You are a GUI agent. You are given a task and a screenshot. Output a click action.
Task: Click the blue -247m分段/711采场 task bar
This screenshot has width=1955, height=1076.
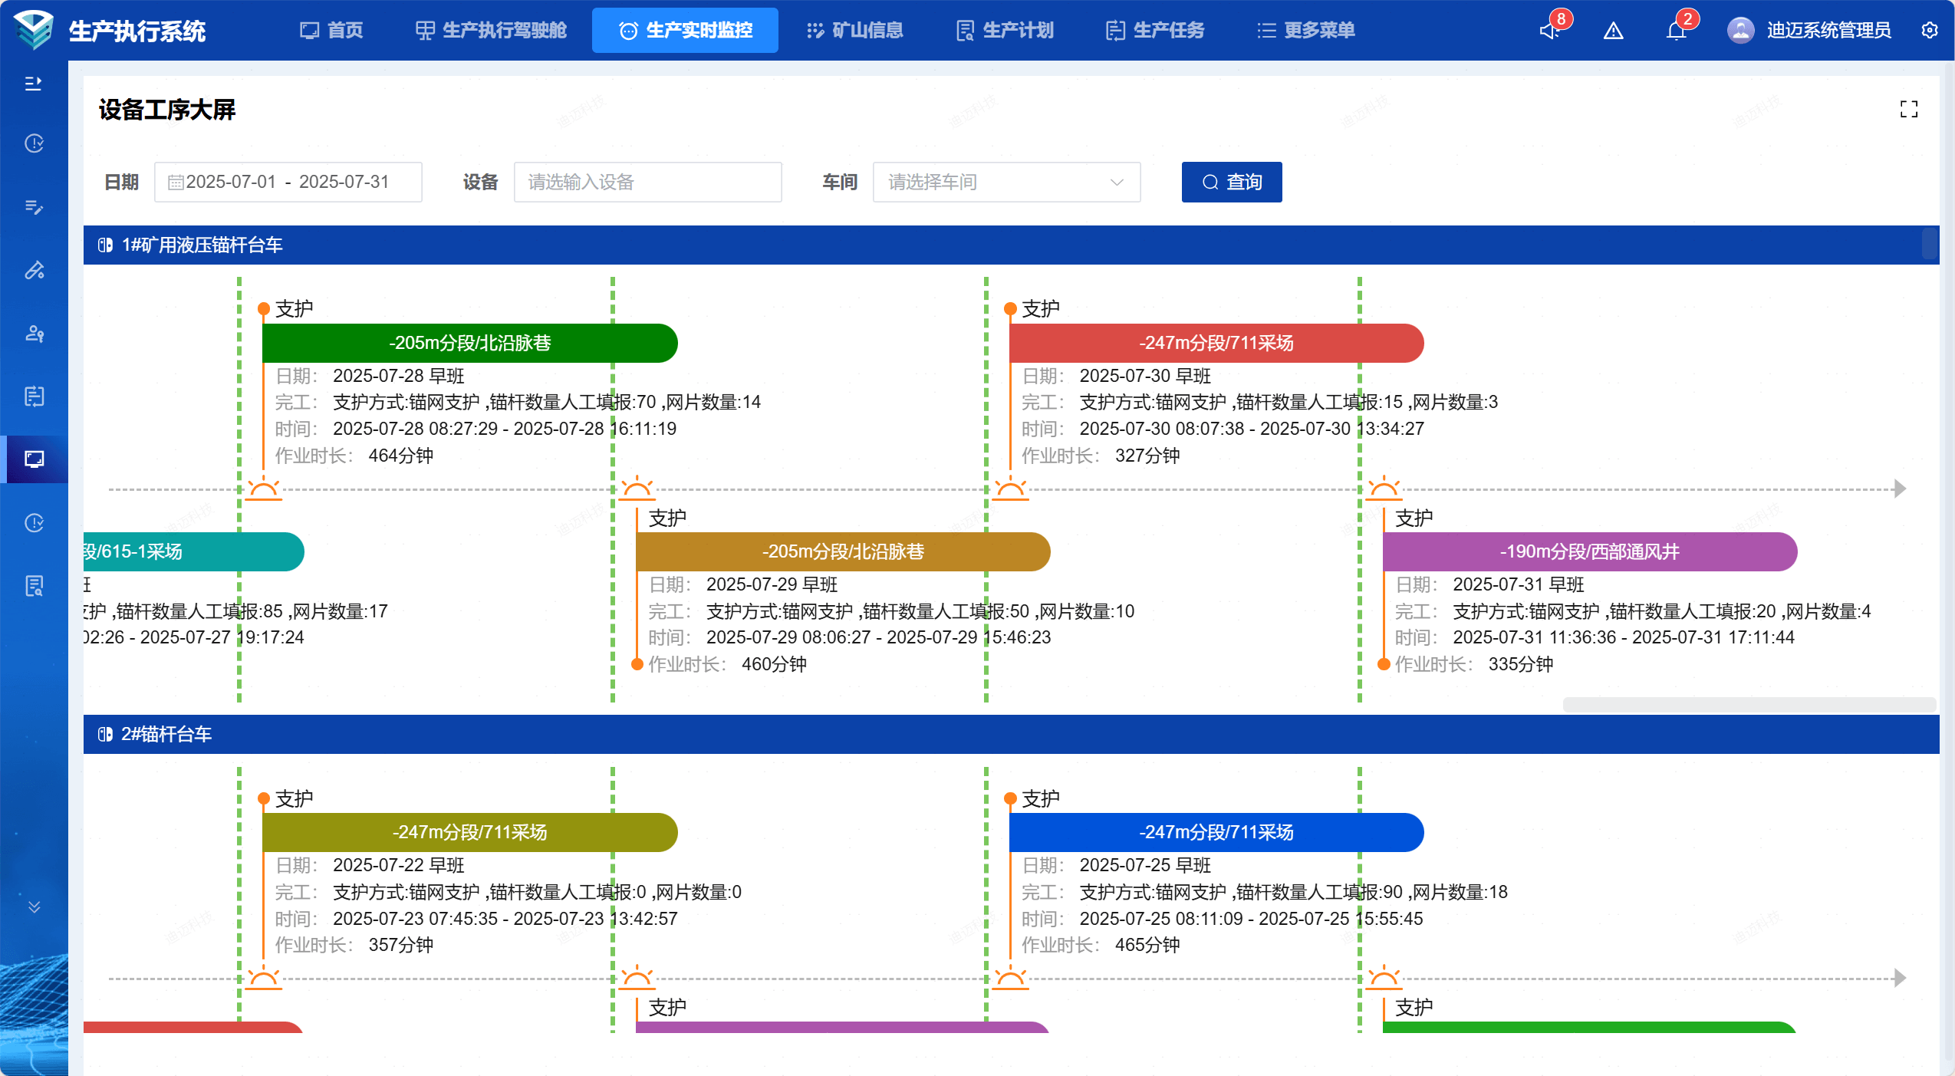point(1216,832)
